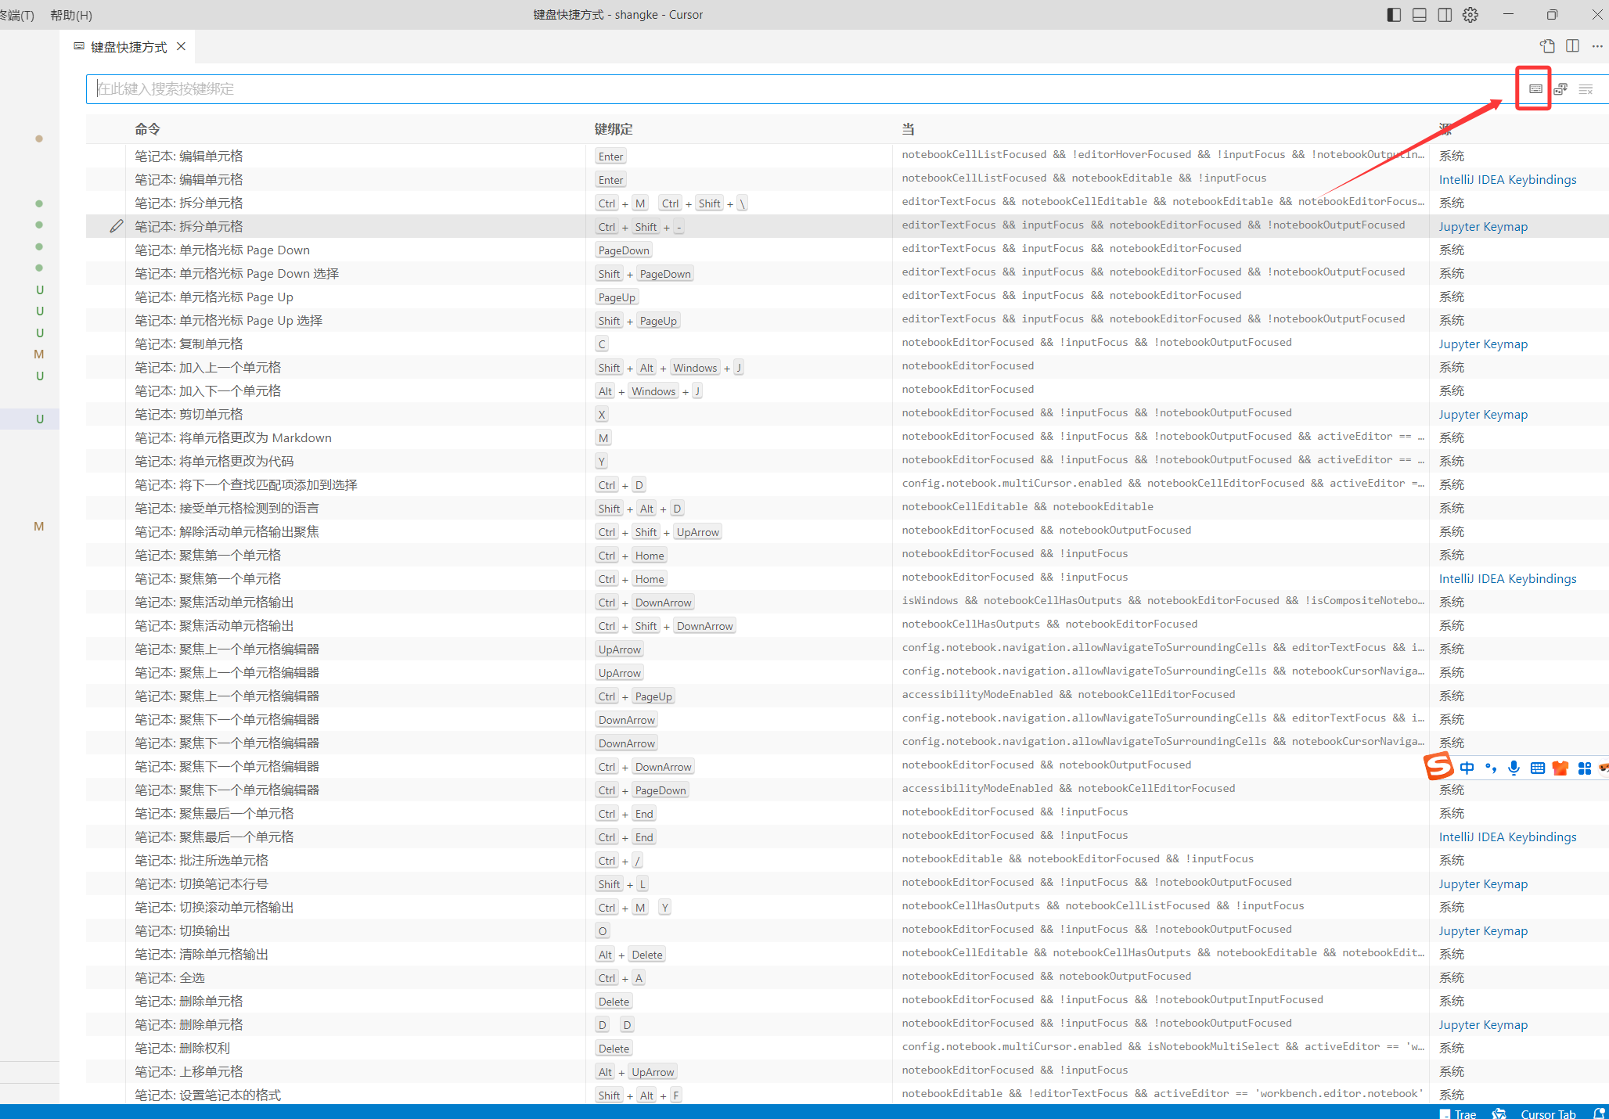
Task: Click sort by precedence icon
Action: [1560, 89]
